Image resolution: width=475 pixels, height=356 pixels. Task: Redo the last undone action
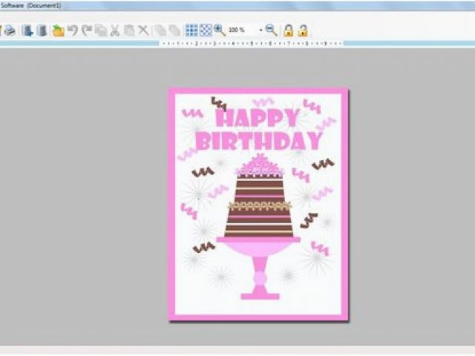click(x=86, y=30)
